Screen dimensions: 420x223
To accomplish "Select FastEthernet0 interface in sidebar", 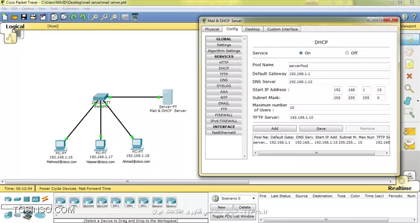I will pos(224,133).
